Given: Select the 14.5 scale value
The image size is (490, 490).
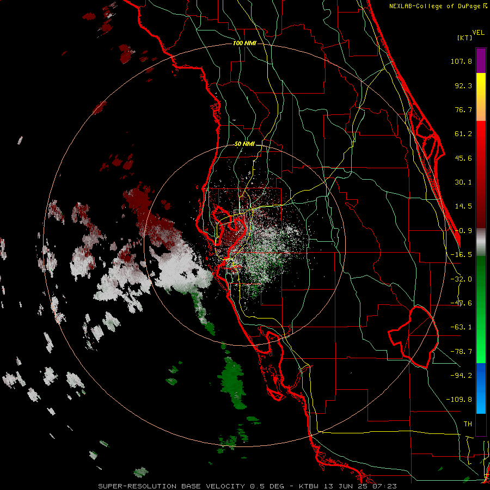Looking at the screenshot, I should click(463, 206).
